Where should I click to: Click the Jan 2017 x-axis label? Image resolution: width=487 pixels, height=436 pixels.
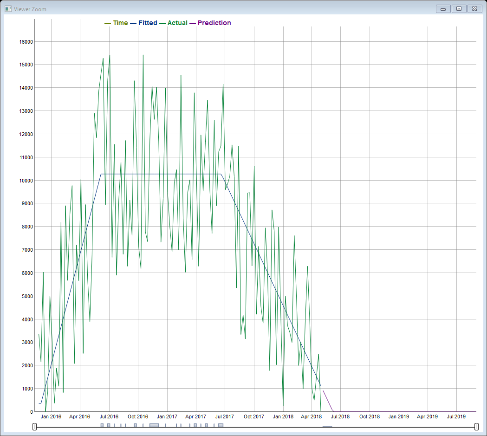tap(167, 417)
